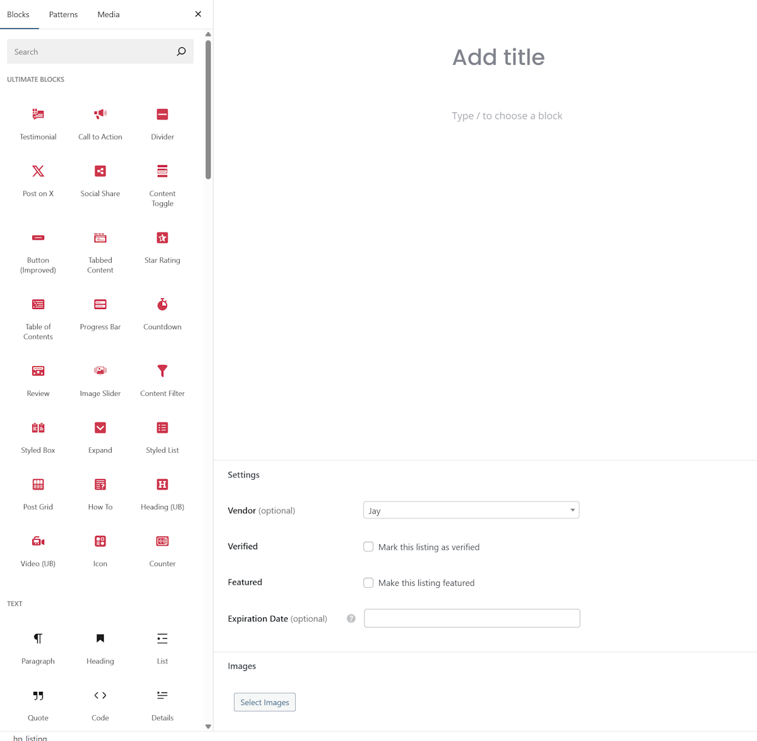The height and width of the screenshot is (741, 757).
Task: Insert the Countdown block
Action: pyautogui.click(x=162, y=313)
